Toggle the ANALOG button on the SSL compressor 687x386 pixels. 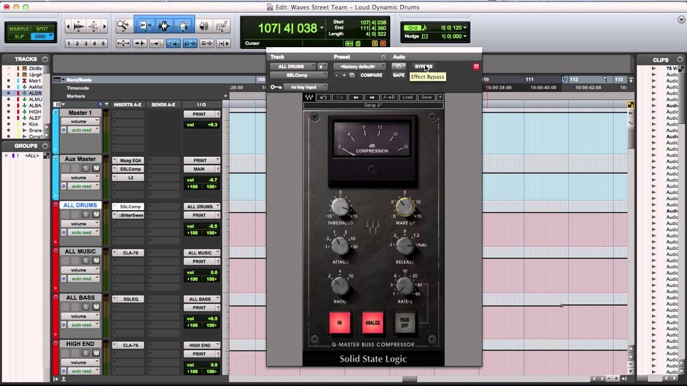click(373, 323)
